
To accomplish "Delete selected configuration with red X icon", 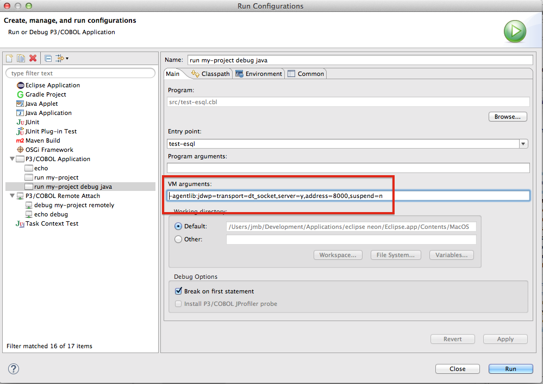I will tap(33, 58).
